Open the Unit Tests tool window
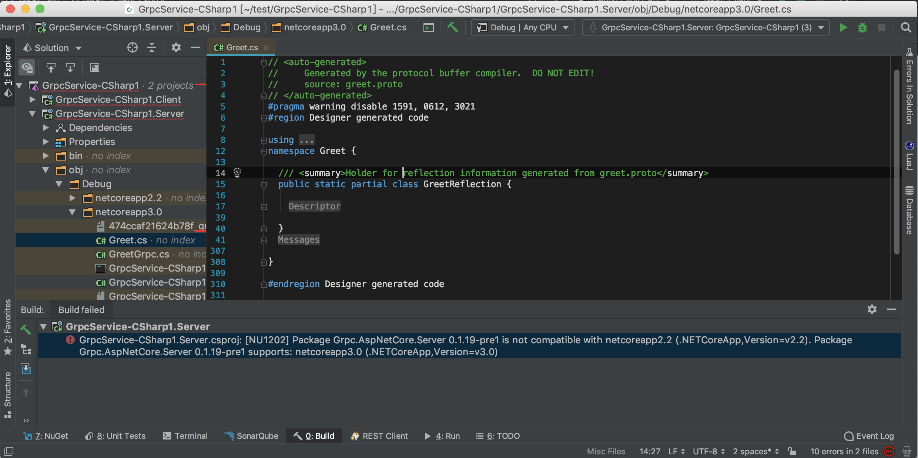 point(115,436)
